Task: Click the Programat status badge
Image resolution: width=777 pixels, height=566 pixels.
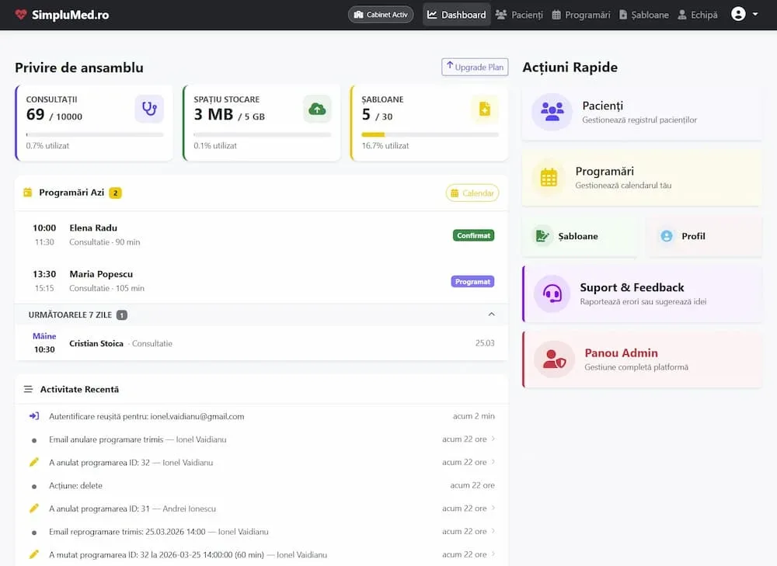Action: 472,281
